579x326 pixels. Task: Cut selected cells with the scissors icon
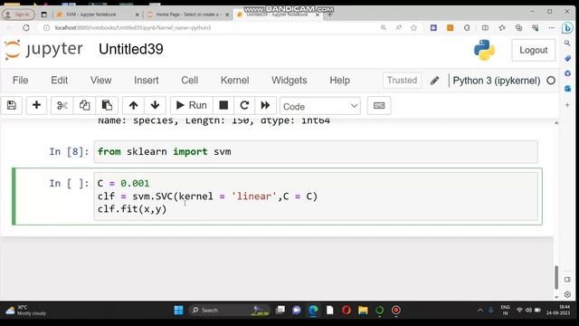coord(62,105)
